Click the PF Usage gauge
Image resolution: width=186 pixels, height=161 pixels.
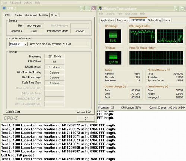tap(113, 58)
